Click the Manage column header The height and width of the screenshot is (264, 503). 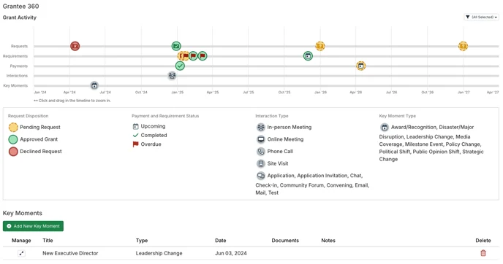tap(21, 241)
